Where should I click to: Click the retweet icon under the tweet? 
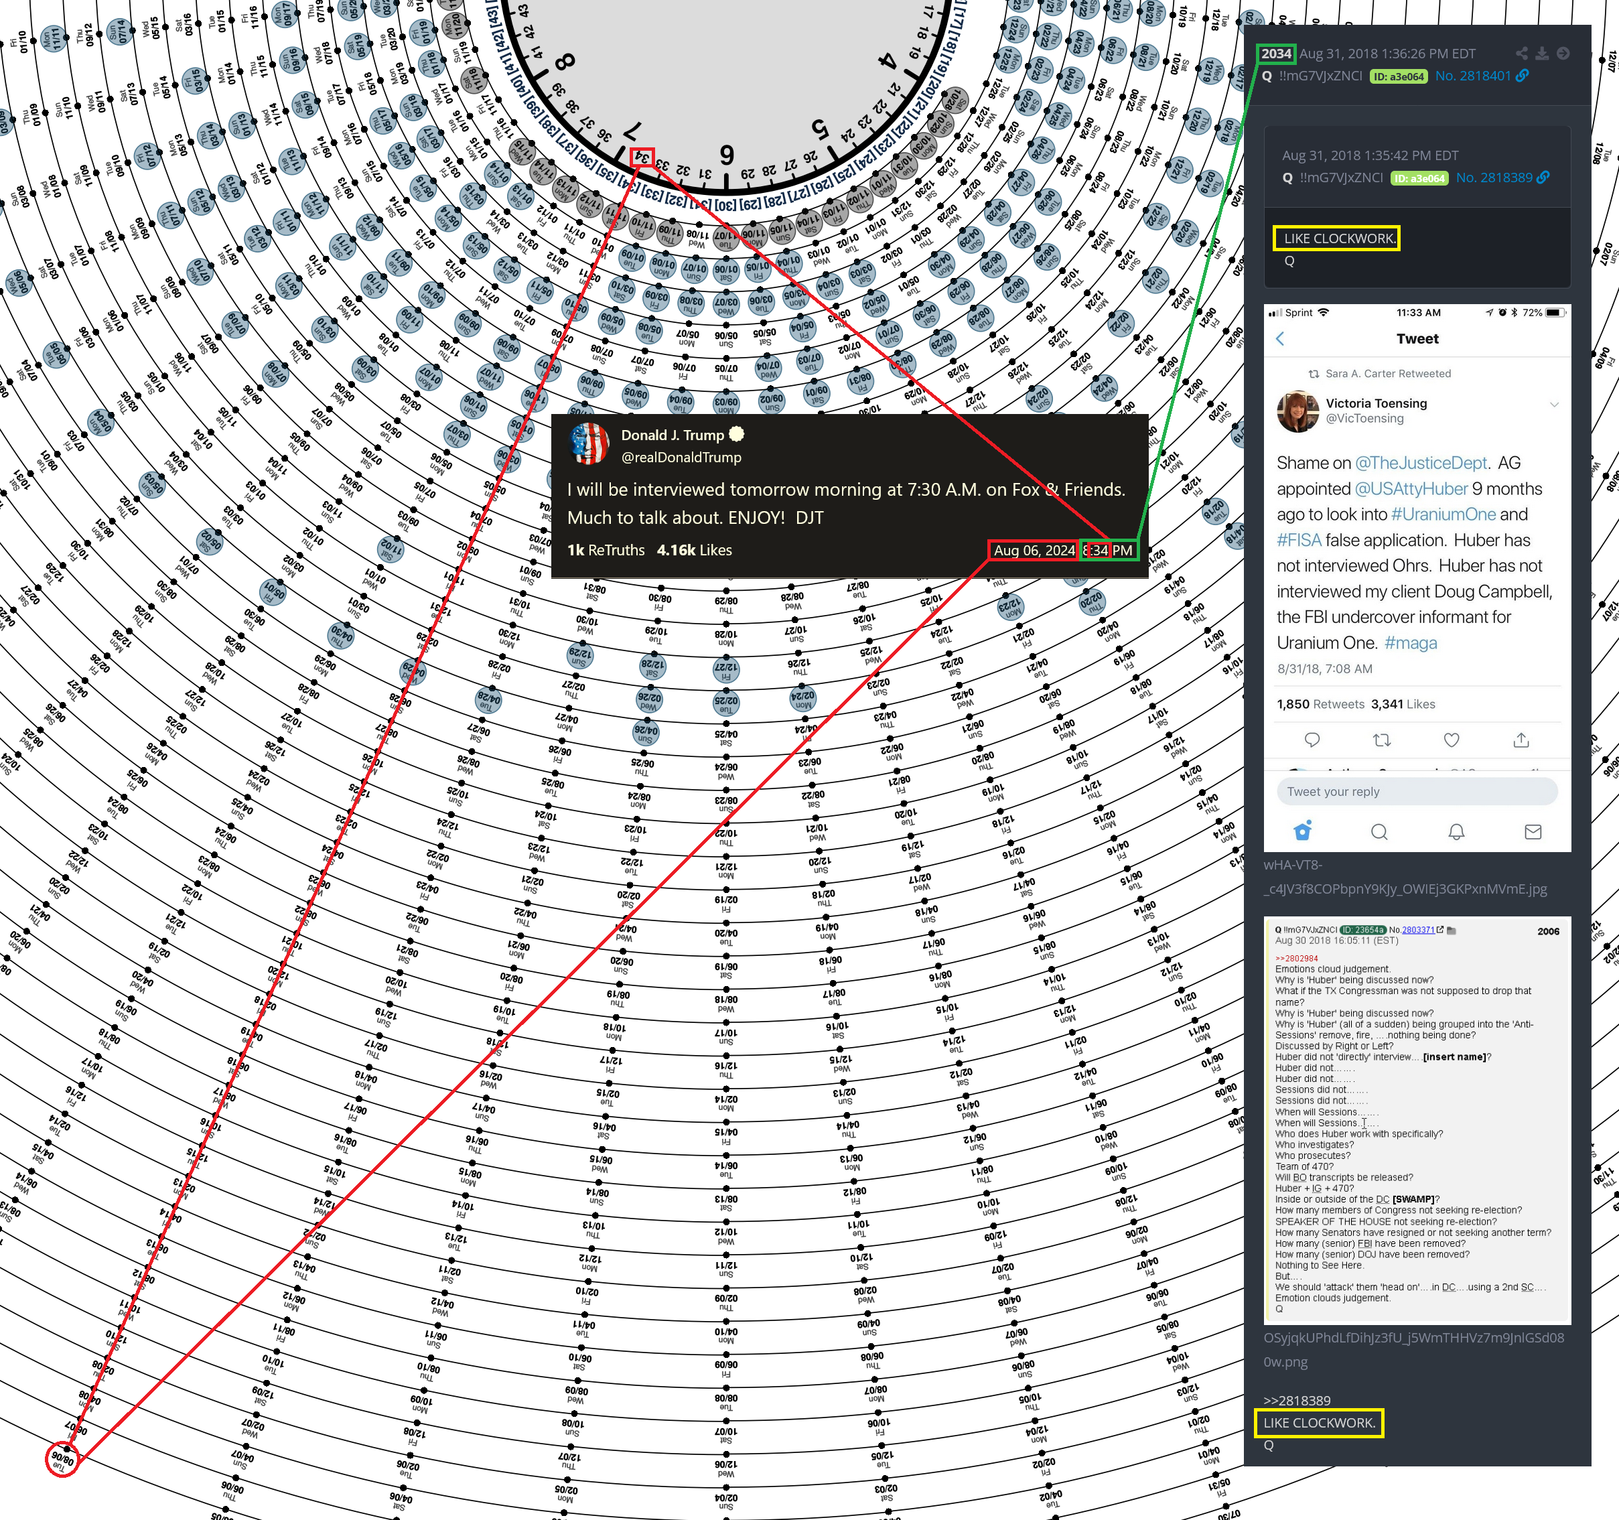tap(1382, 740)
